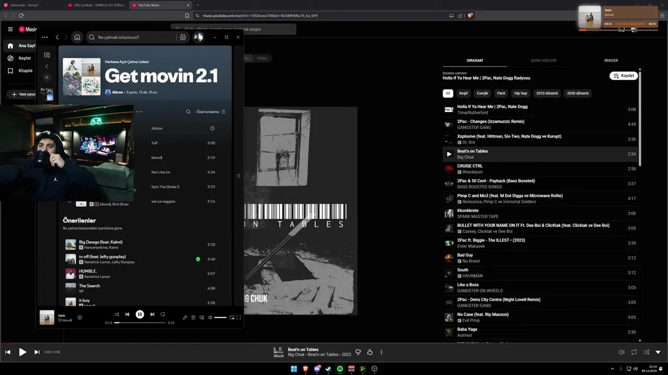Open the Windows Start menu
Image resolution: width=668 pixels, height=375 pixels.
pyautogui.click(x=294, y=369)
